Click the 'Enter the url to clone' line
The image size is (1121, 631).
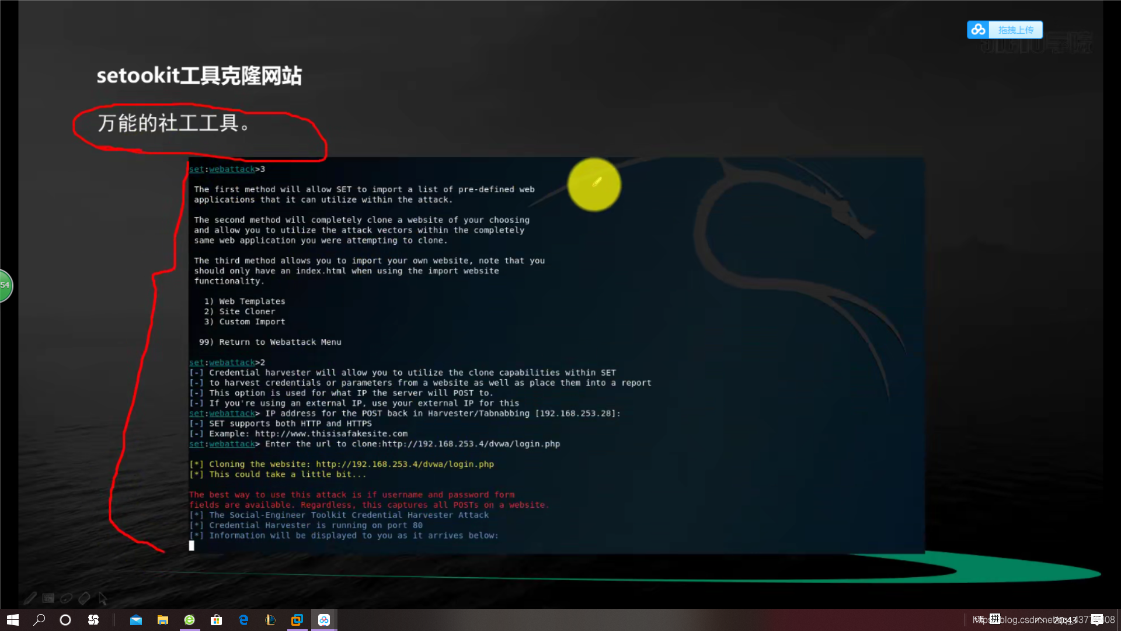[x=374, y=444]
